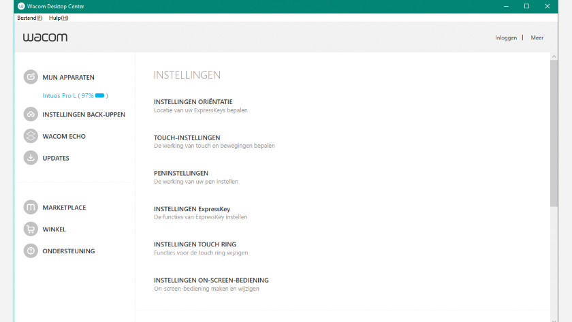
Task: Click the Winkel shopping cart icon
Action: point(31,229)
